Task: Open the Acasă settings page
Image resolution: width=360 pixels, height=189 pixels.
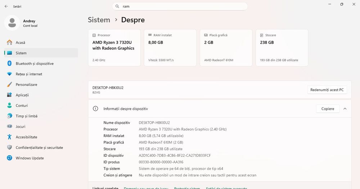Action: 41,42
